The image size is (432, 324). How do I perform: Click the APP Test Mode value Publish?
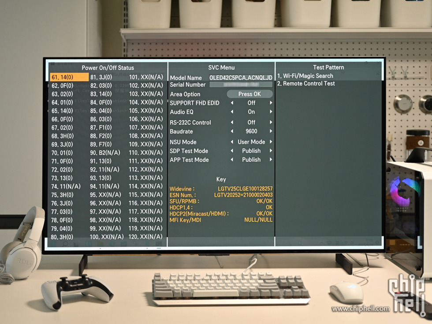tap(251, 160)
